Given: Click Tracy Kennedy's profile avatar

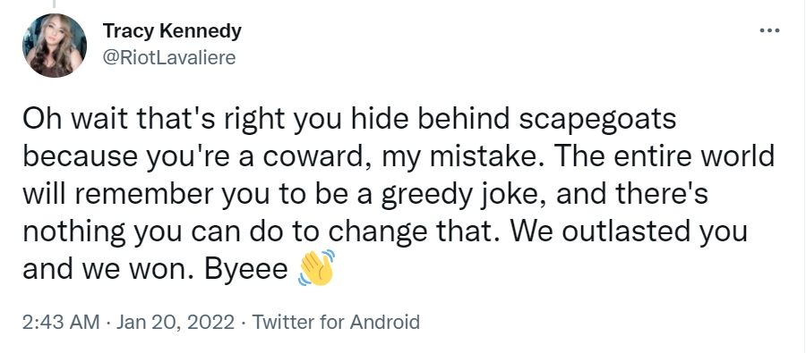Looking at the screenshot, I should pyautogui.click(x=54, y=46).
